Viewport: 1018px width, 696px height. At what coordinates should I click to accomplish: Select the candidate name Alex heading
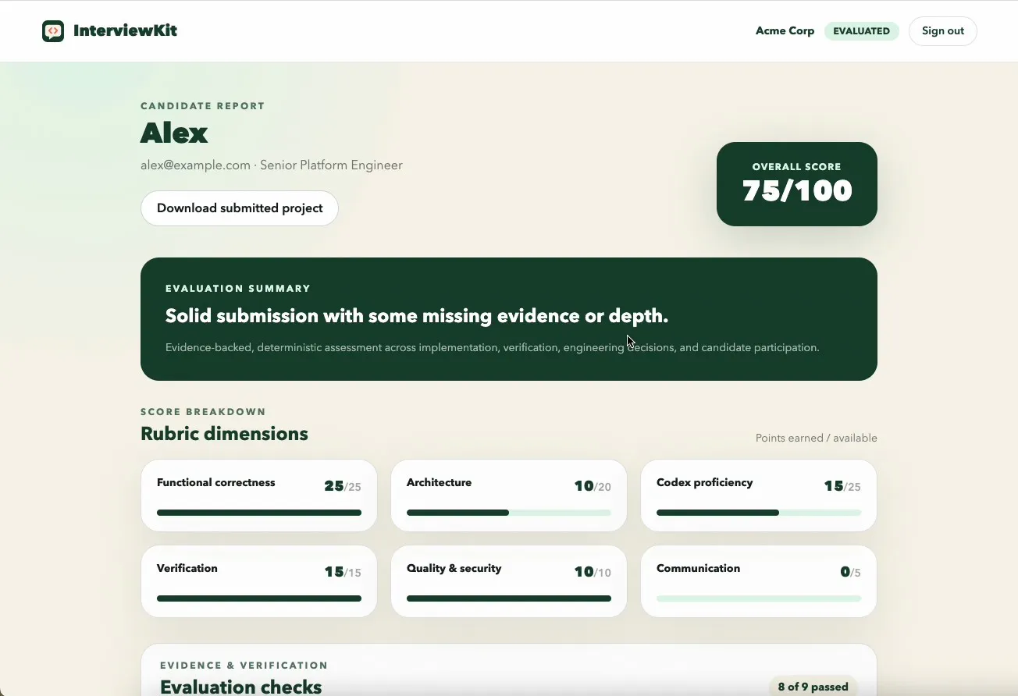[174, 133]
